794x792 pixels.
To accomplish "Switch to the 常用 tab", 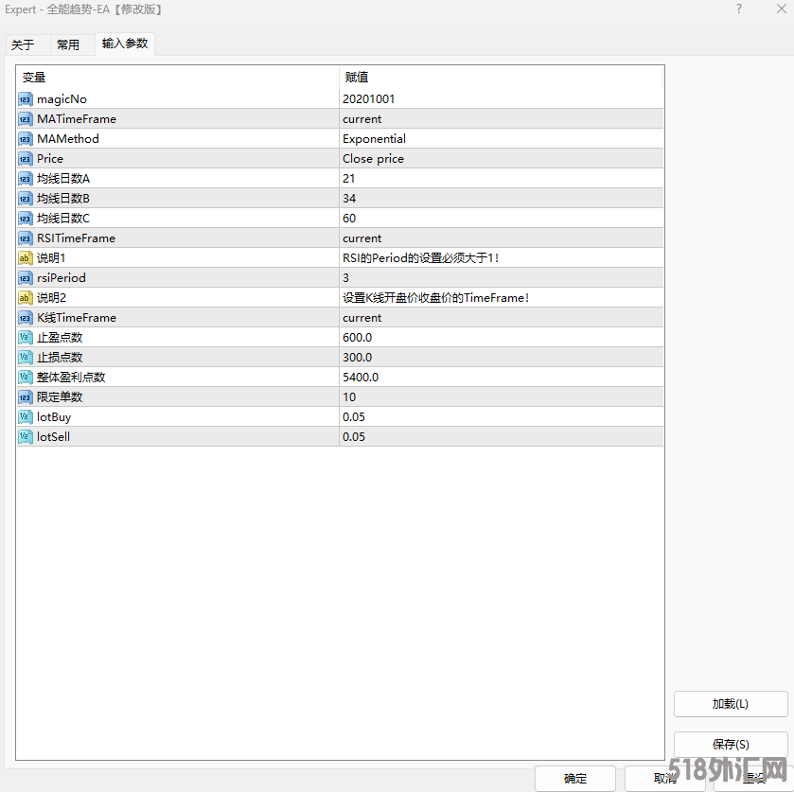I will 68,44.
